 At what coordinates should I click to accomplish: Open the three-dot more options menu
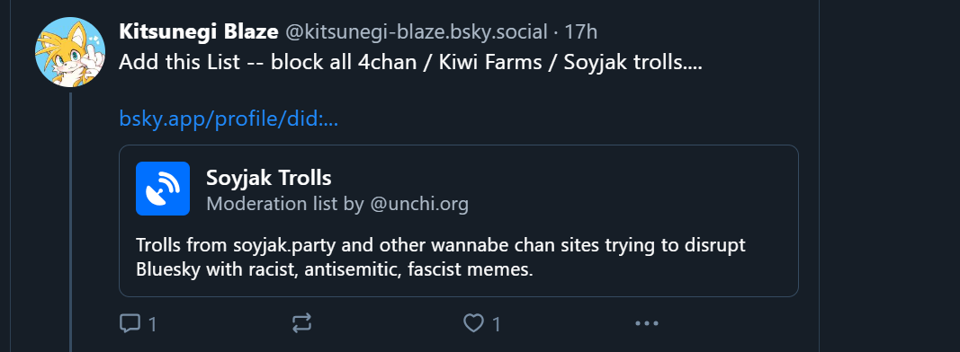647,323
